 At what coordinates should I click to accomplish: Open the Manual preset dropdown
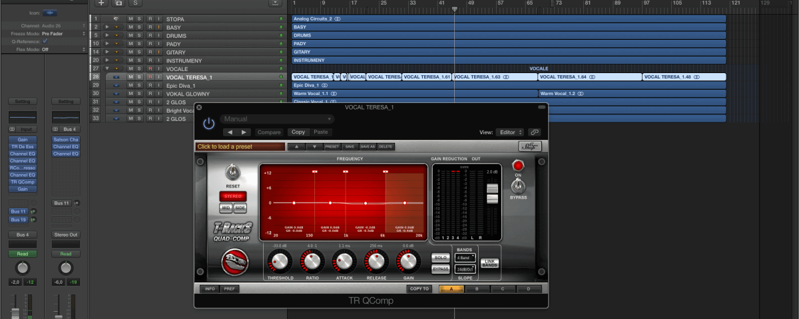[277, 119]
